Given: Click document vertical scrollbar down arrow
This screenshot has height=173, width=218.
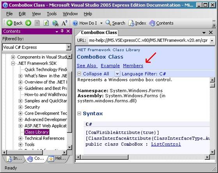Looking at the screenshot, I should coord(212,152).
